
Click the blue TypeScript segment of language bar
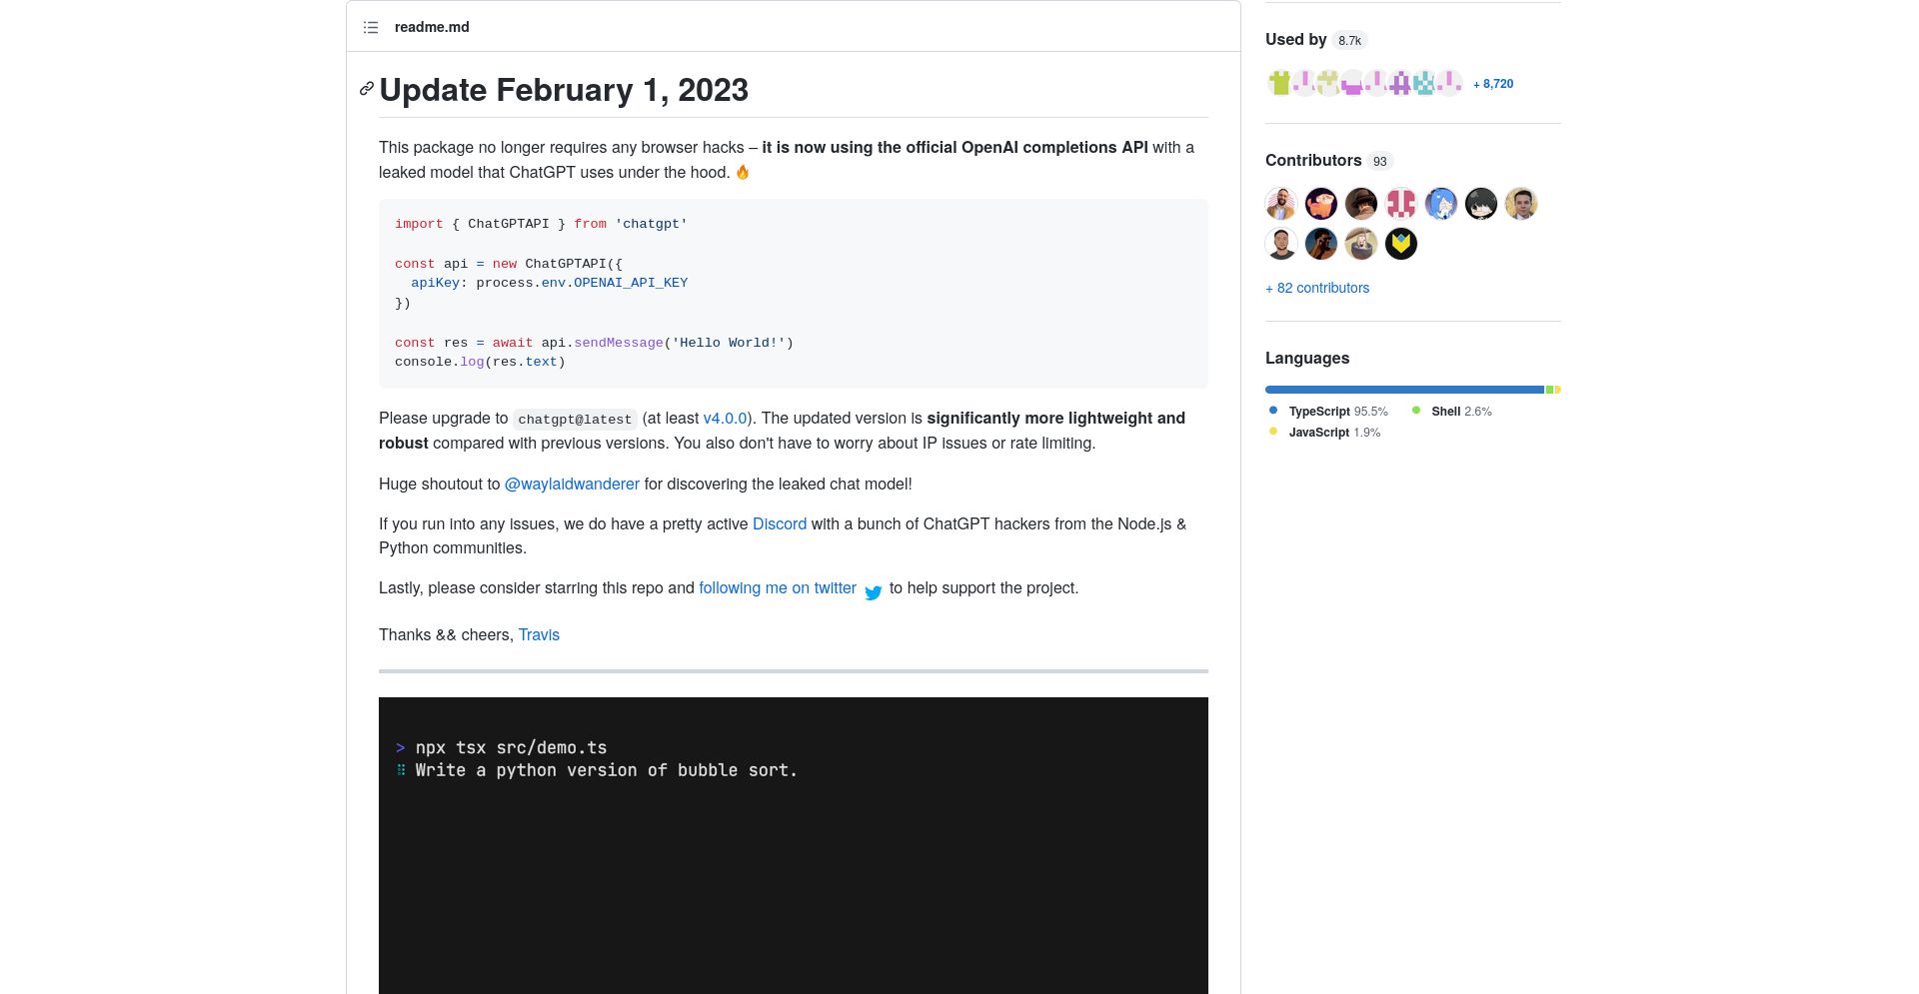(1404, 390)
